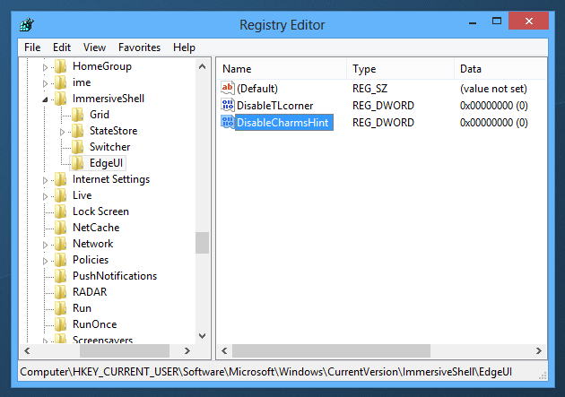Select the (Default) value name
Screen dimensions: 565x397
(x=257, y=89)
